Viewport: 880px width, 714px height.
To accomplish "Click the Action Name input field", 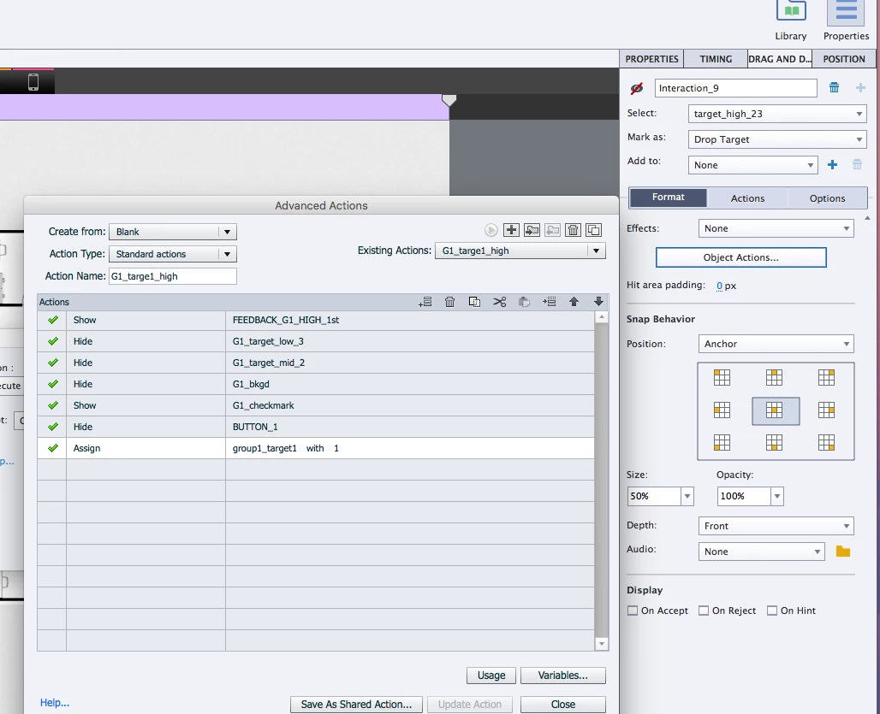I will click(173, 276).
